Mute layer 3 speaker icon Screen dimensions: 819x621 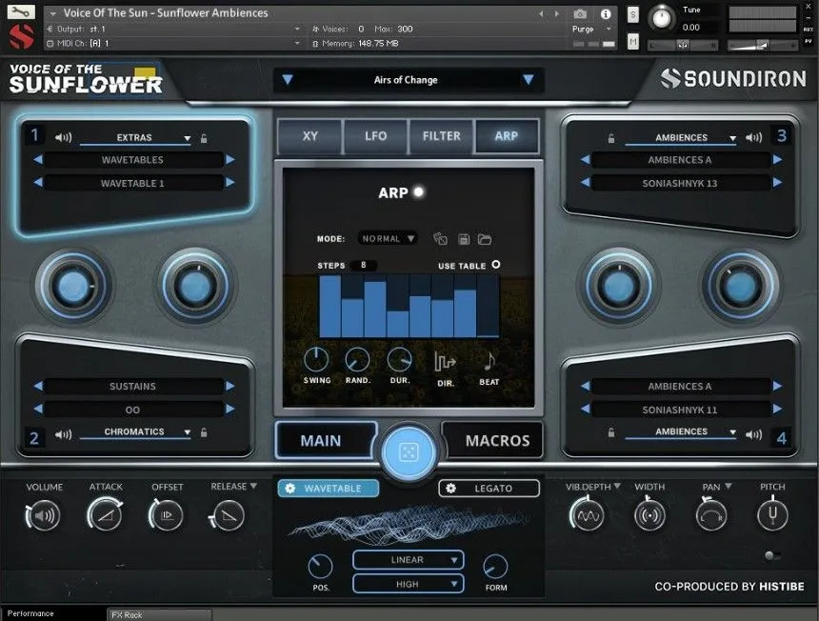click(x=753, y=137)
